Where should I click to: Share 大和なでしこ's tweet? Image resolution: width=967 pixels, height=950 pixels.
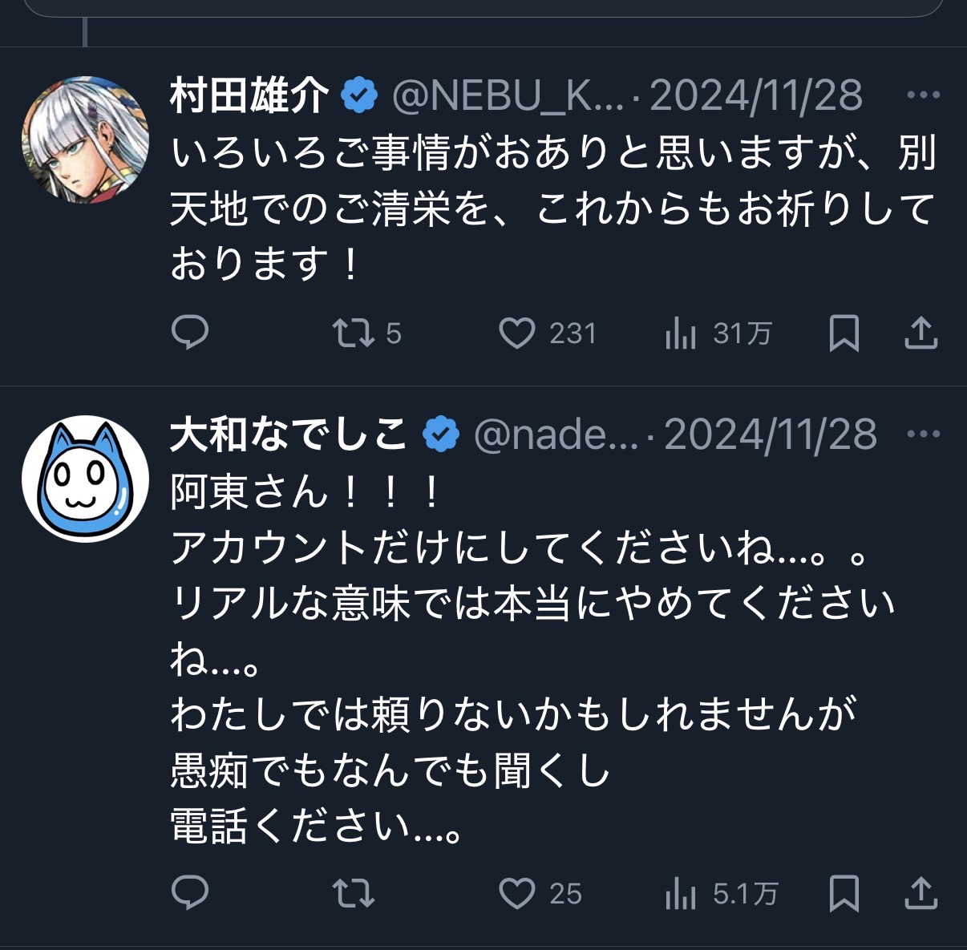click(920, 893)
